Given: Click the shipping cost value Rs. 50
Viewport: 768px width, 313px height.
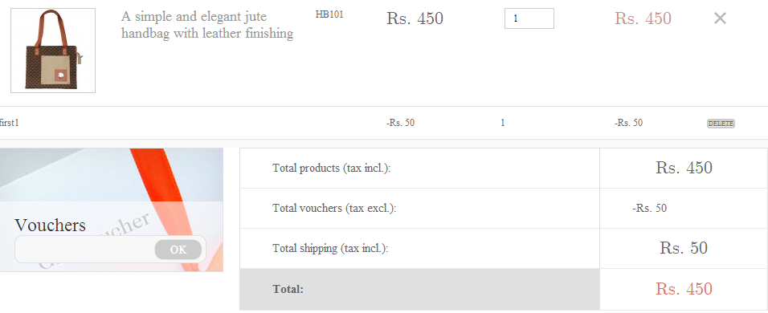Looking at the screenshot, I should (684, 248).
